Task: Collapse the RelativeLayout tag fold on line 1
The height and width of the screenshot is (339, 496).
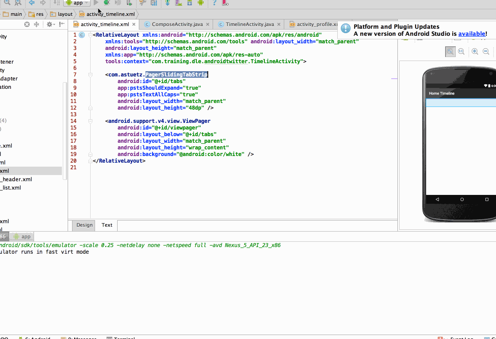Action: (90, 35)
